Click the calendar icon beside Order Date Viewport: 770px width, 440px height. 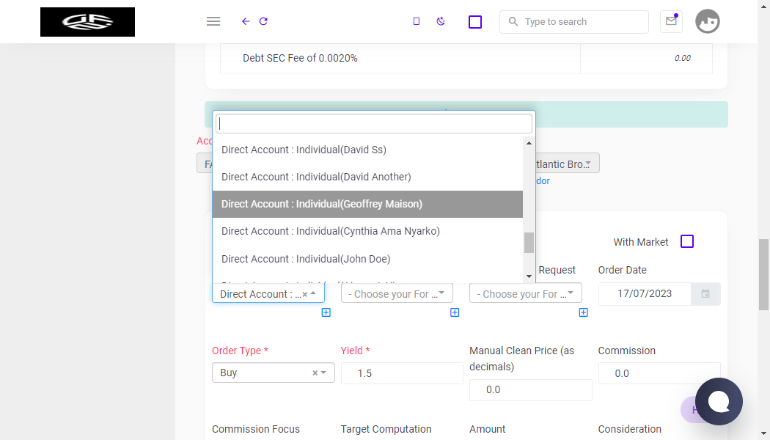point(705,293)
